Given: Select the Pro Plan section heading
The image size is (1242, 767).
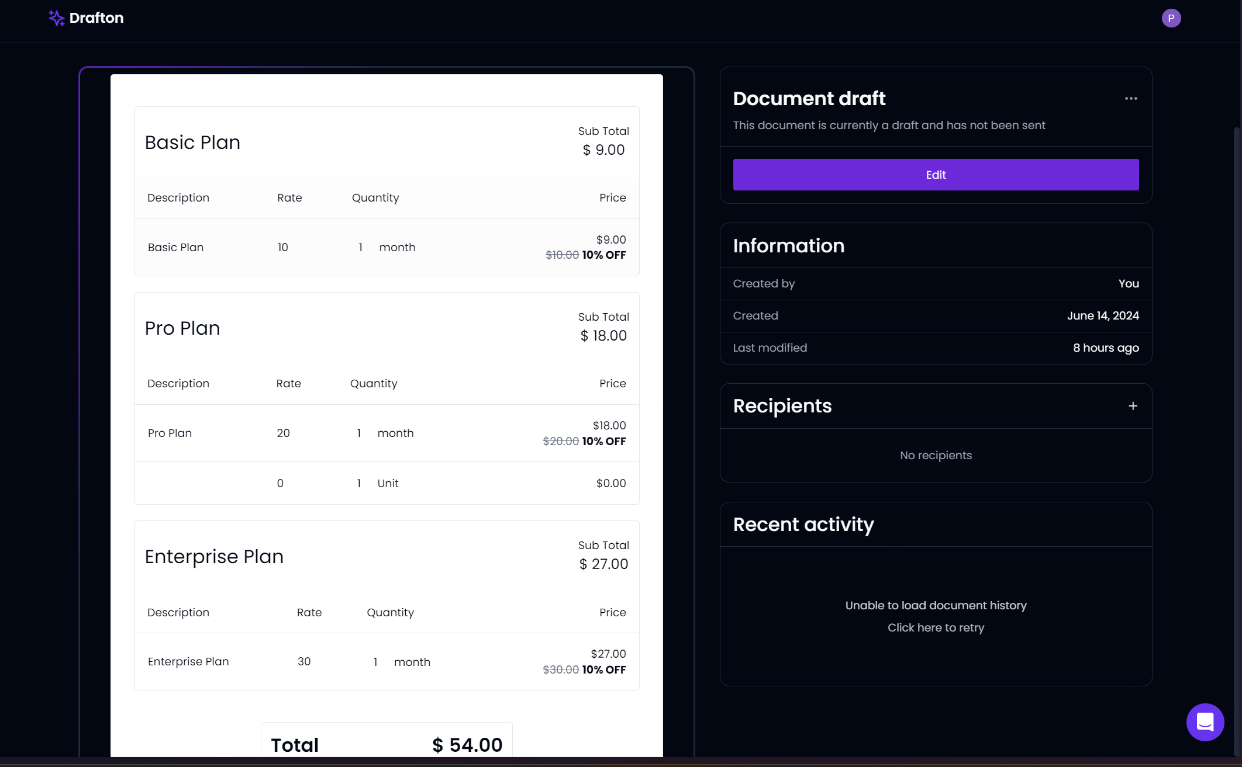Looking at the screenshot, I should pyautogui.click(x=182, y=328).
